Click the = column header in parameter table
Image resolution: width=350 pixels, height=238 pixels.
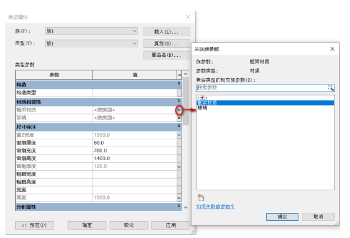pos(179,75)
